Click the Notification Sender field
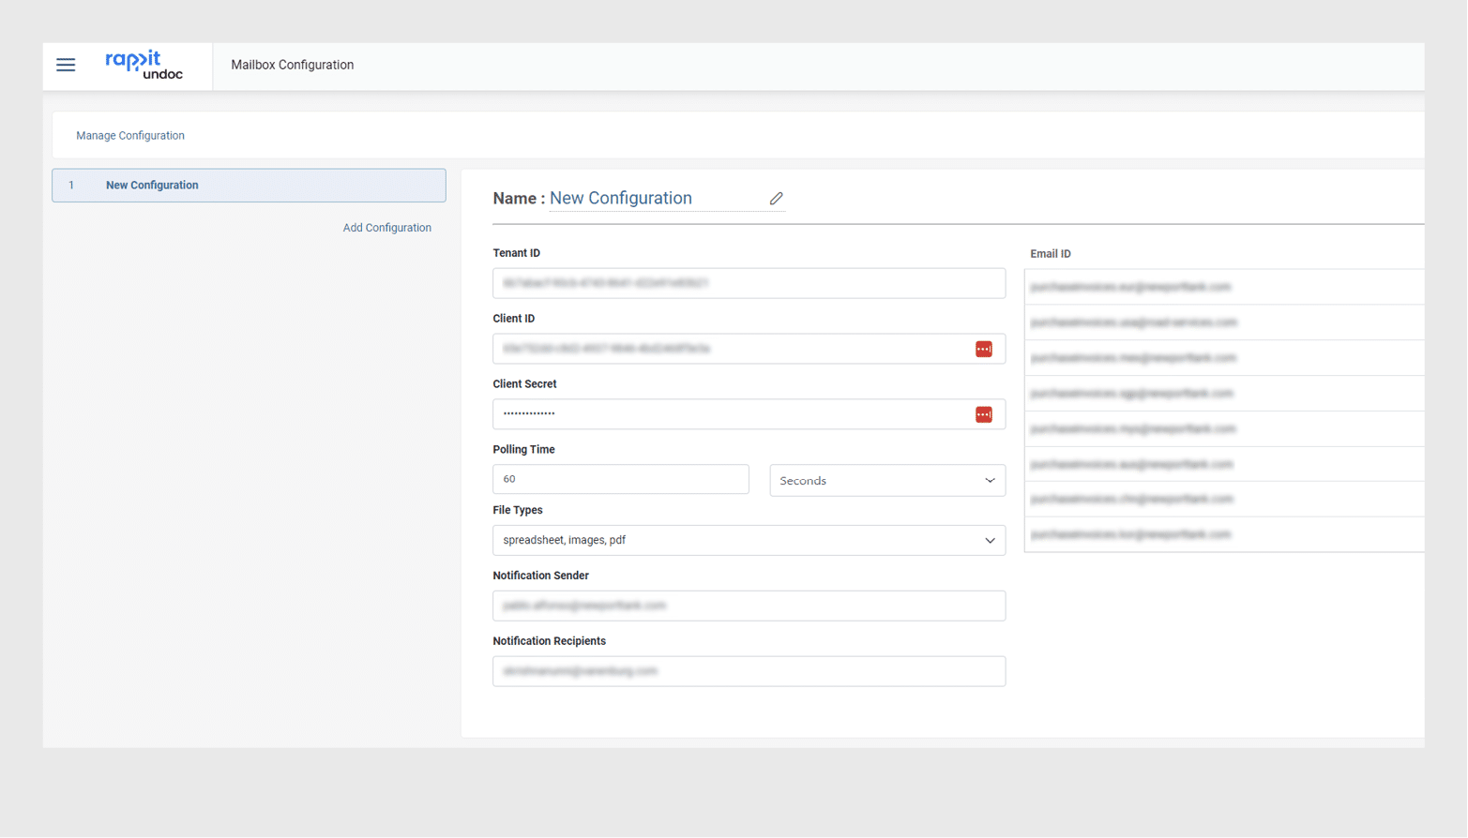1468x838 pixels. coord(748,606)
